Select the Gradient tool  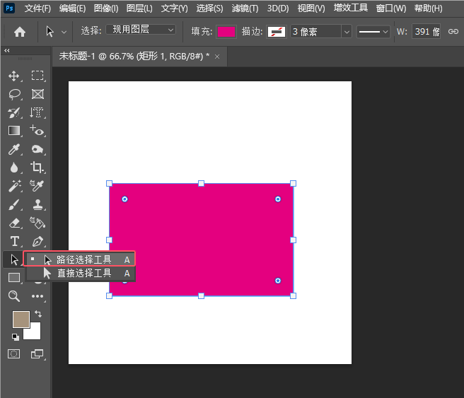click(14, 131)
